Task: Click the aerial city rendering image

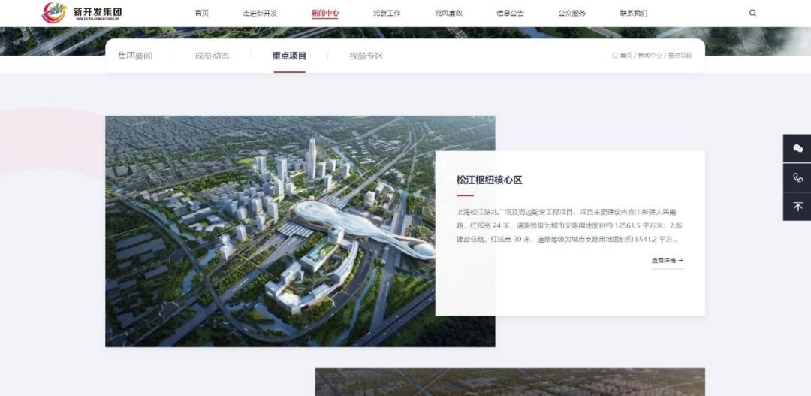Action: tap(270, 231)
